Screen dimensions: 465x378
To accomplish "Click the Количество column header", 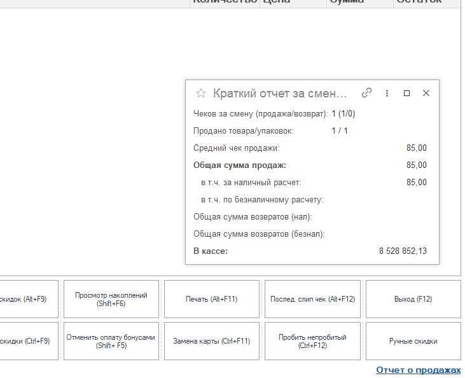I will (x=225, y=3).
